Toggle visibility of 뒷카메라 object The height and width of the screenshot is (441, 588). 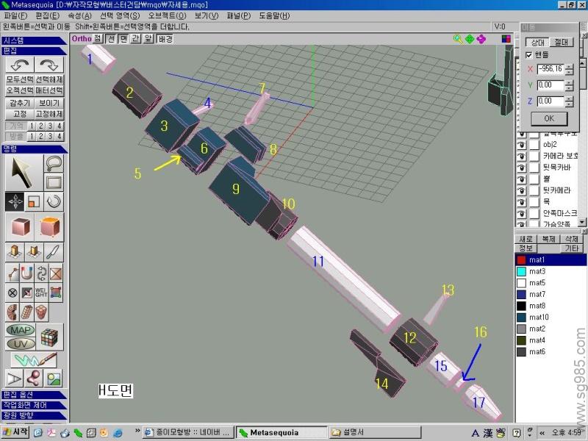coord(521,190)
